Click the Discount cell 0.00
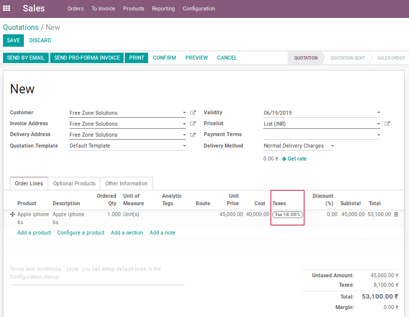Image resolution: width=409 pixels, height=317 pixels. [x=332, y=214]
